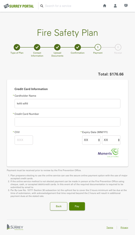Click the Pay button

(x=77, y=206)
